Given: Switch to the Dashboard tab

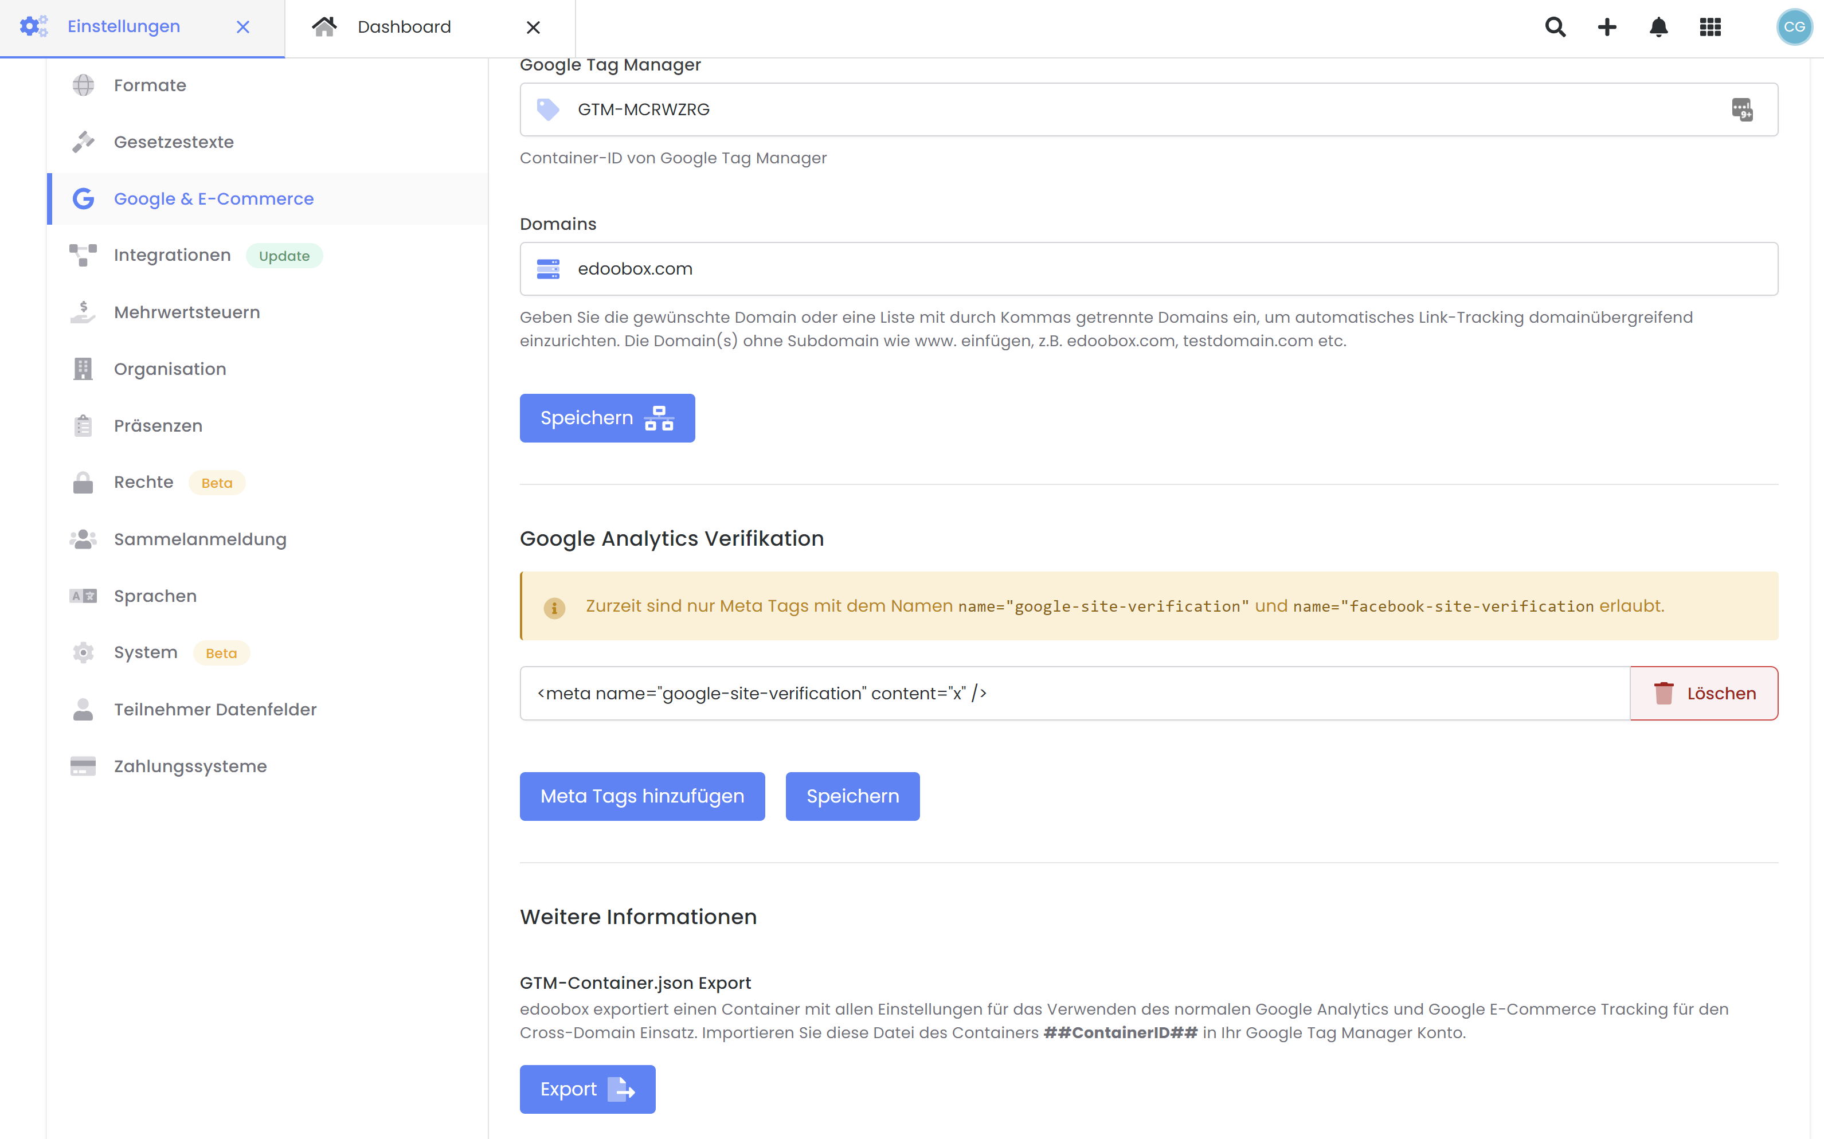Looking at the screenshot, I should 405,26.
